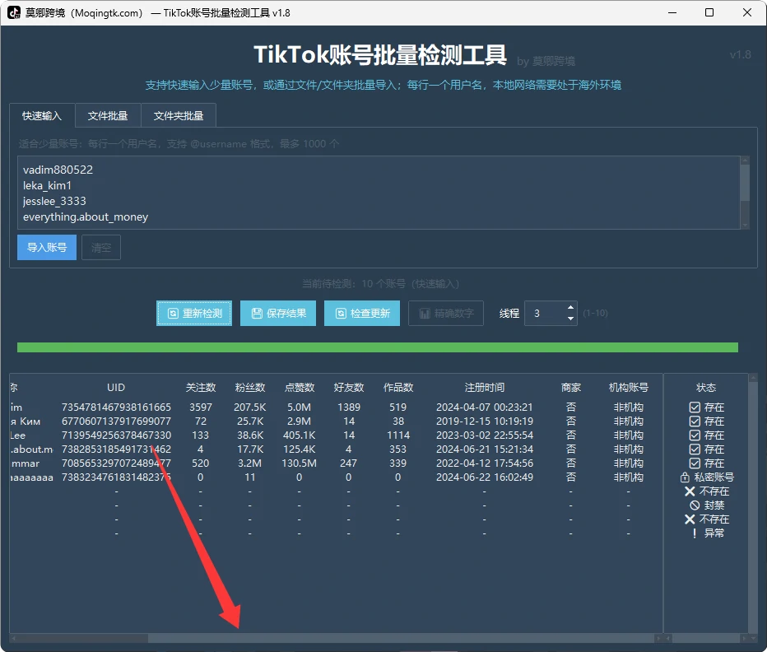Increase thread count with up arrow
This screenshot has height=652, width=767.
pos(570,307)
